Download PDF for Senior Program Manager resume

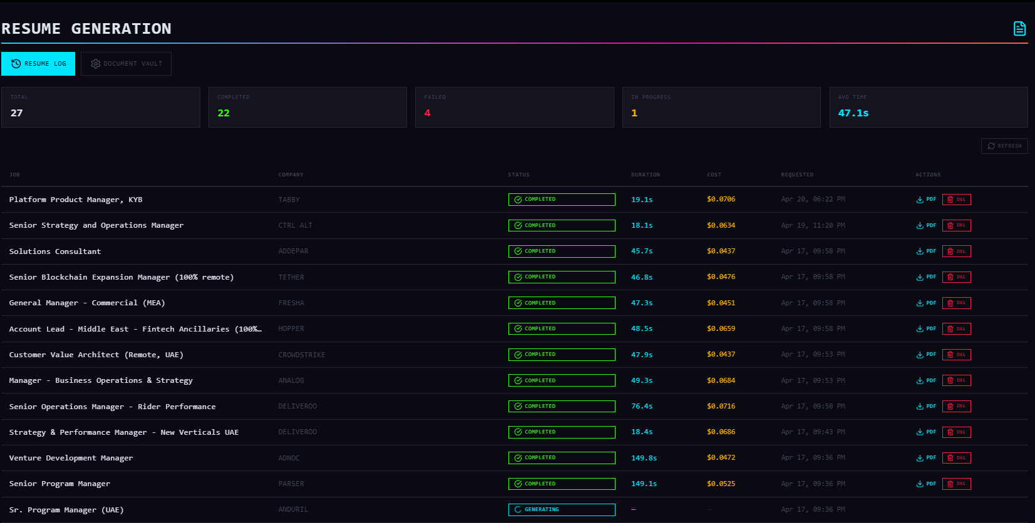point(926,484)
